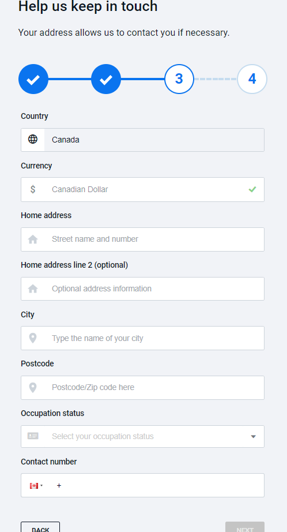Open the Canada flag country code selector
Image resolution: width=287 pixels, height=532 pixels.
tap(36, 485)
